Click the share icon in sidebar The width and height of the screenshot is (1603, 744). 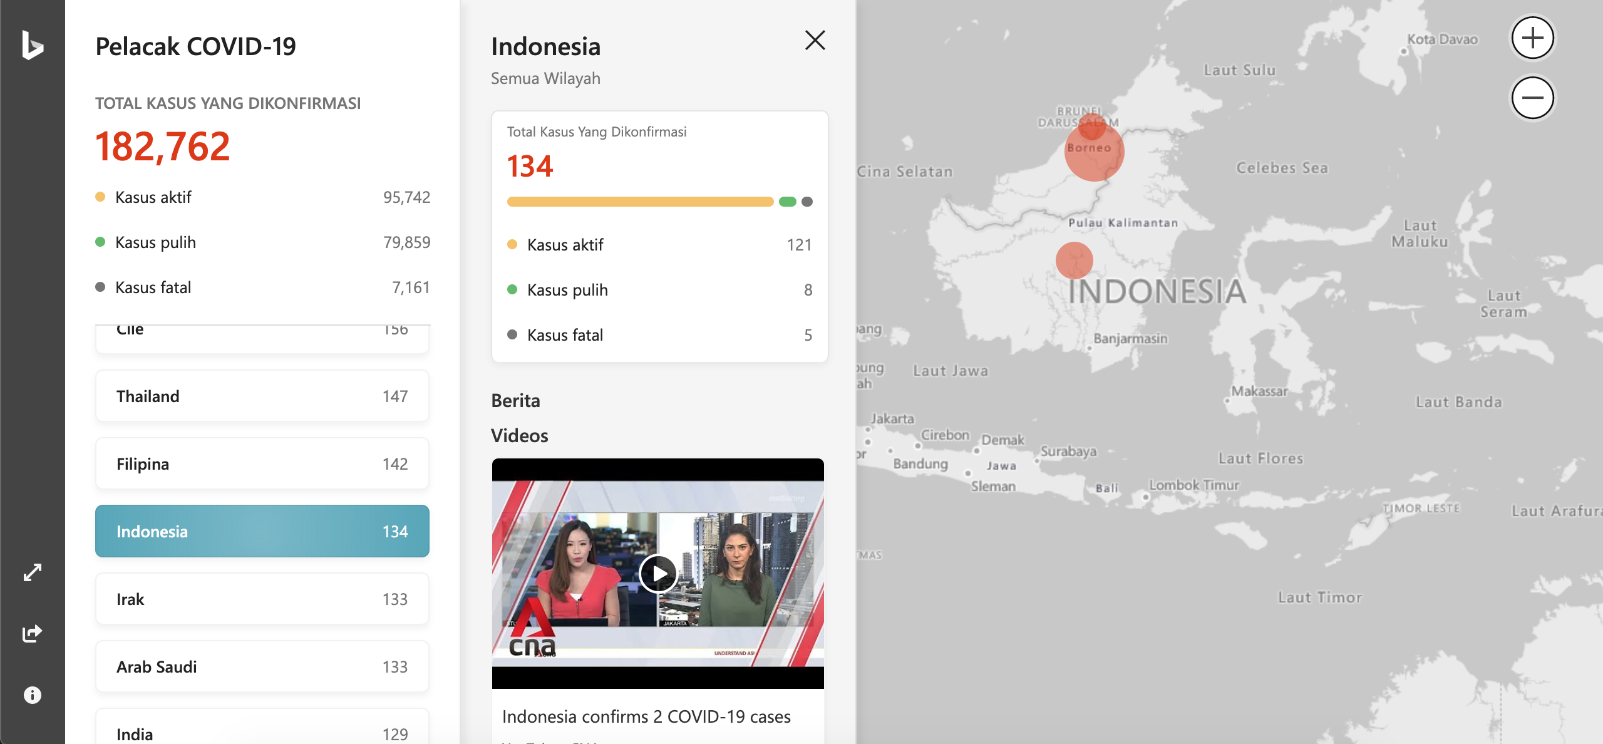32,633
